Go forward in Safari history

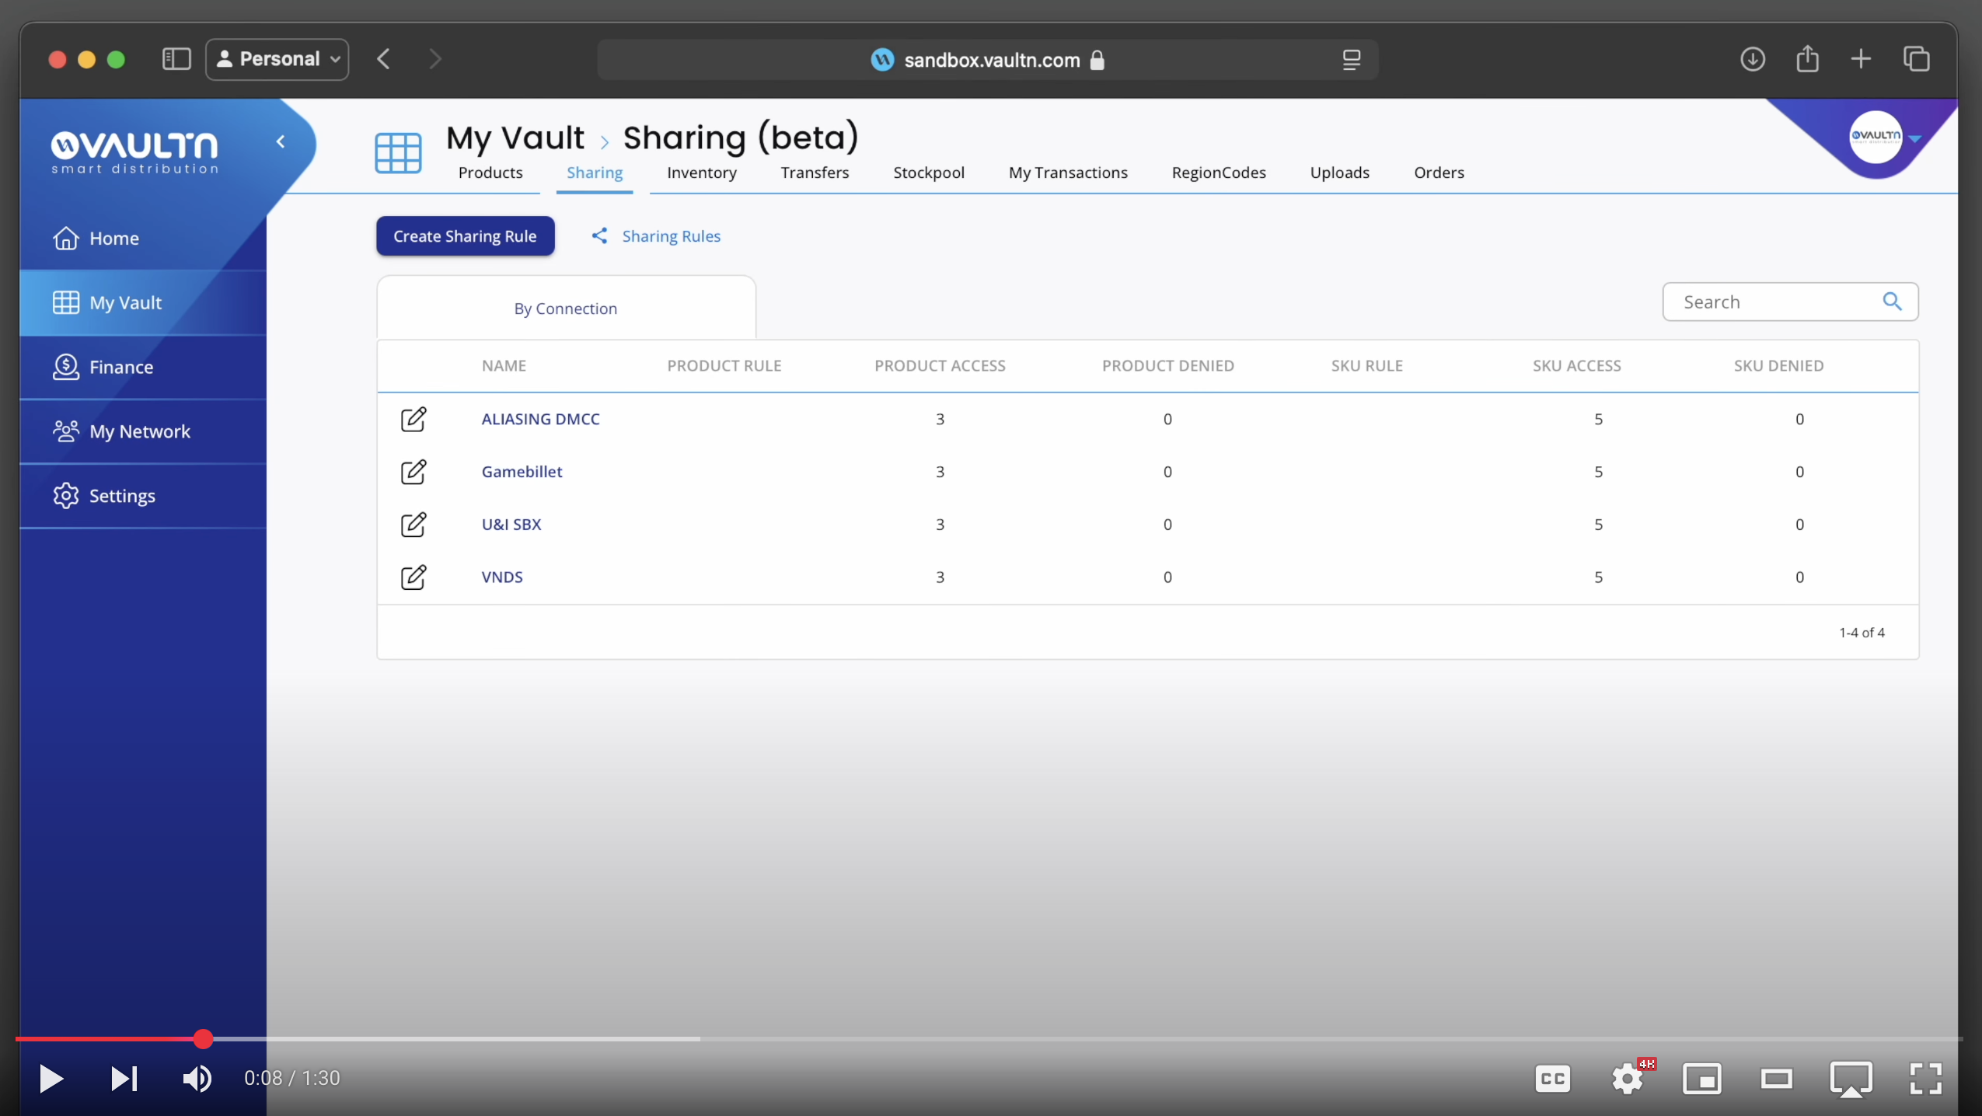pos(434,59)
